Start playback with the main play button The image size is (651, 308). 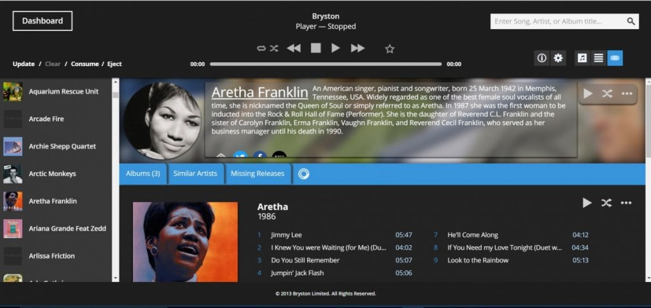tap(336, 48)
